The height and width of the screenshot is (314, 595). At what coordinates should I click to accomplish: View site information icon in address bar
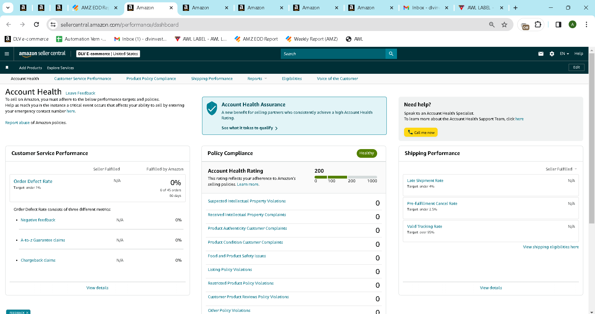[x=53, y=24]
